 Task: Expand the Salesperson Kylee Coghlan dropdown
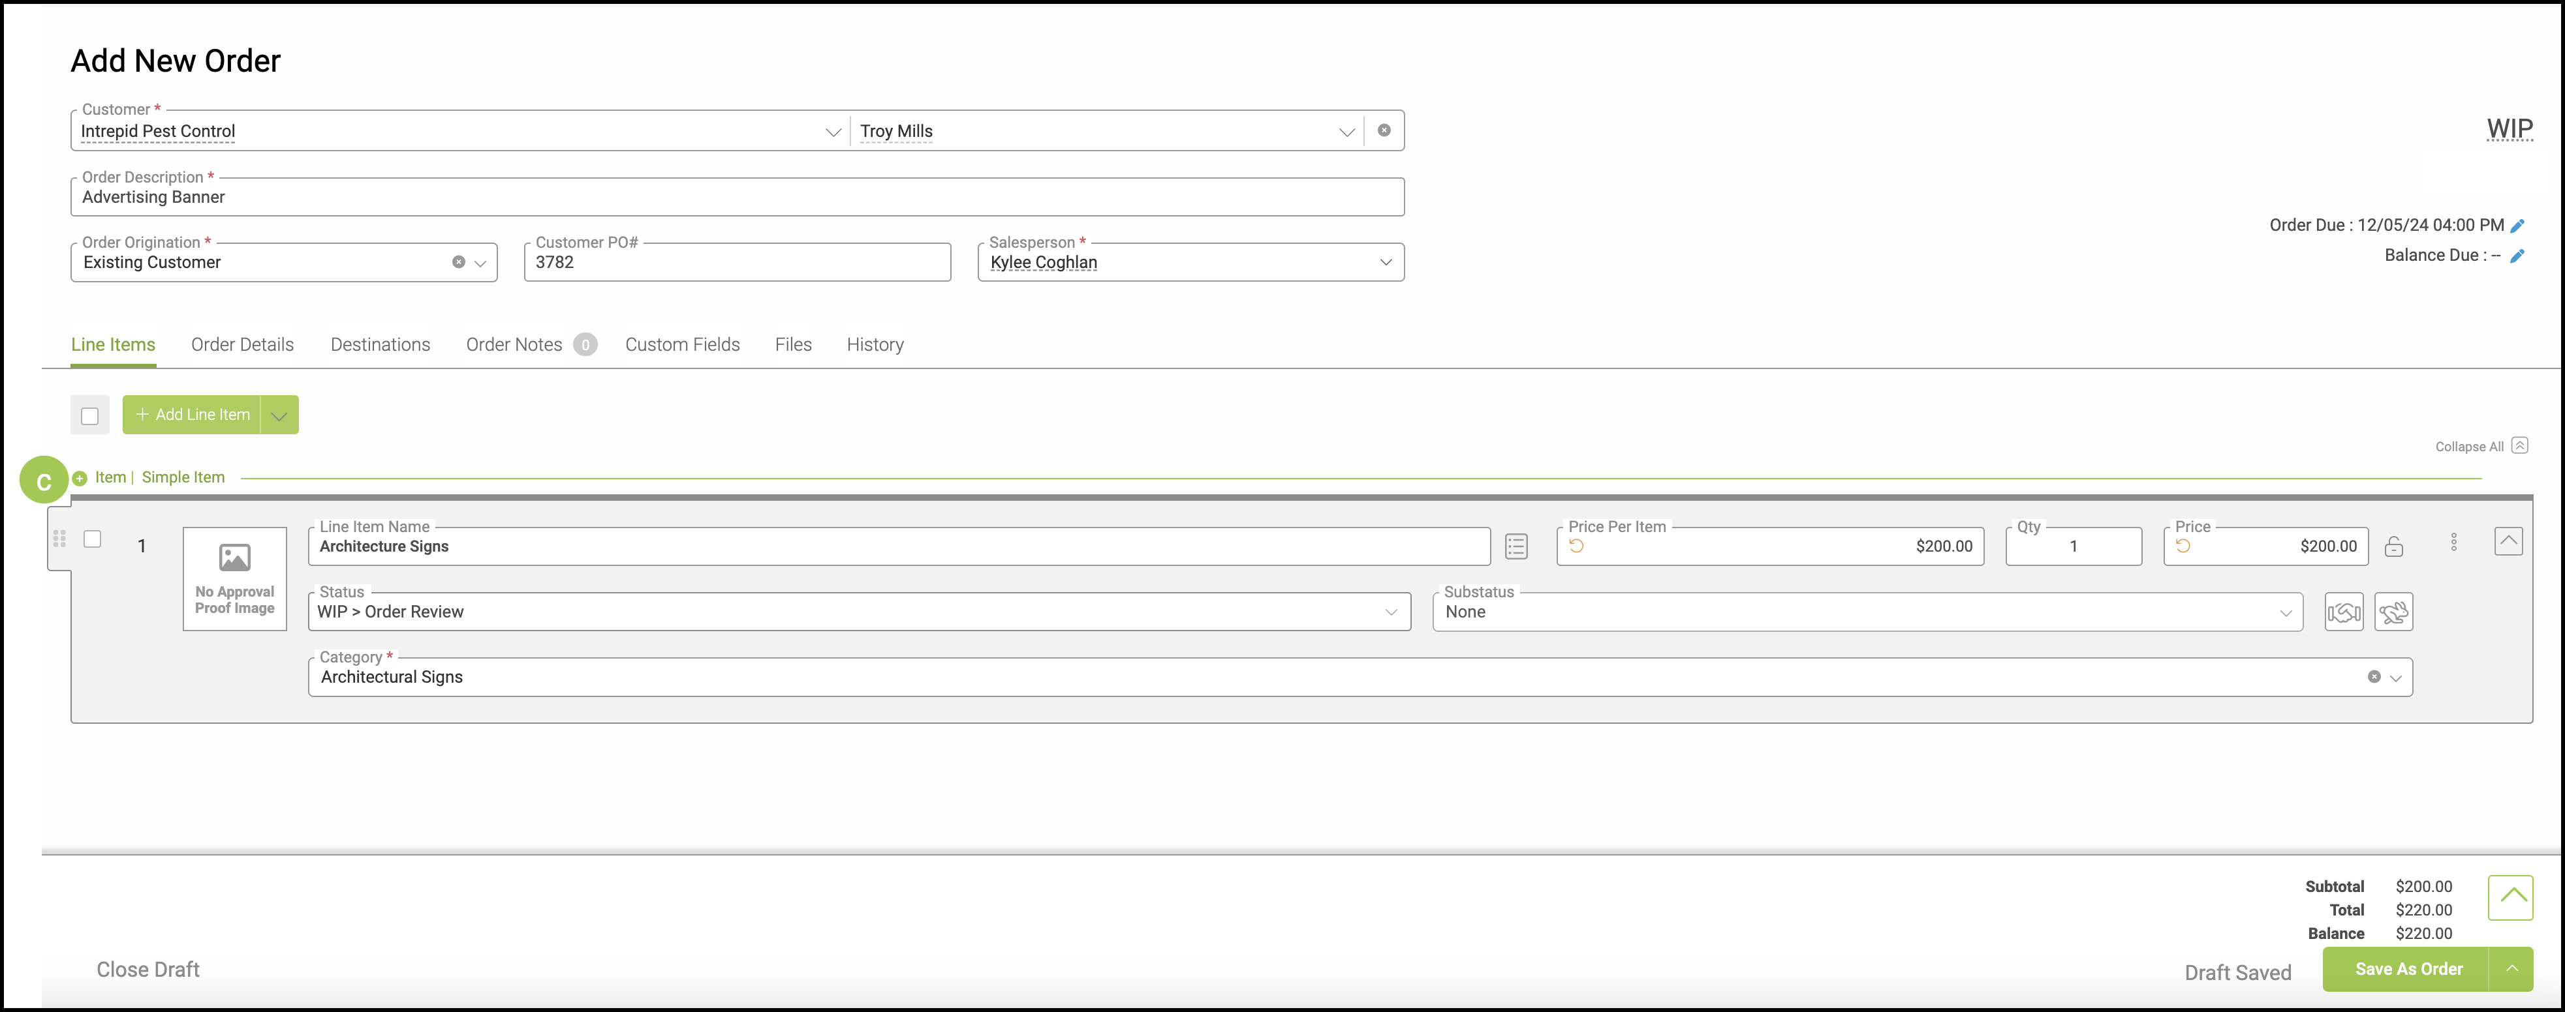[x=1385, y=263]
